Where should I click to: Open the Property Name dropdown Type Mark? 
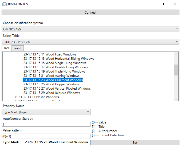(46, 112)
